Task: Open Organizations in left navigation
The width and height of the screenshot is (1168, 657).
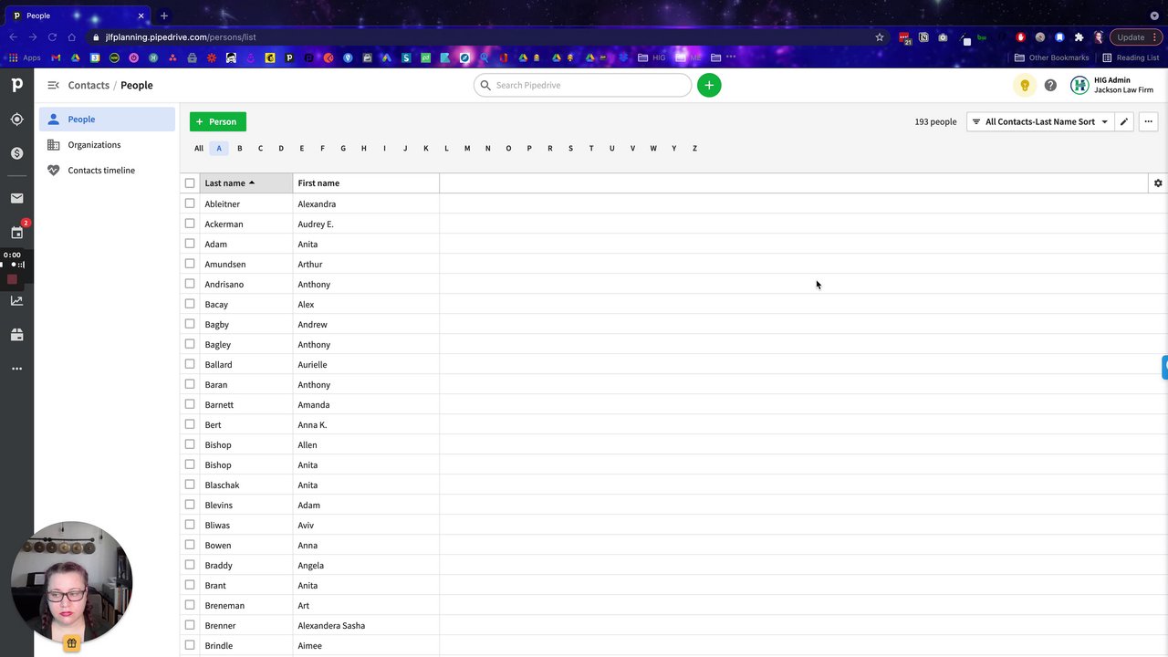Action: pyautogui.click(x=107, y=145)
